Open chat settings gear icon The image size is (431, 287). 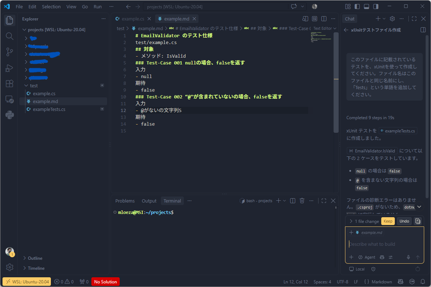click(x=392, y=18)
